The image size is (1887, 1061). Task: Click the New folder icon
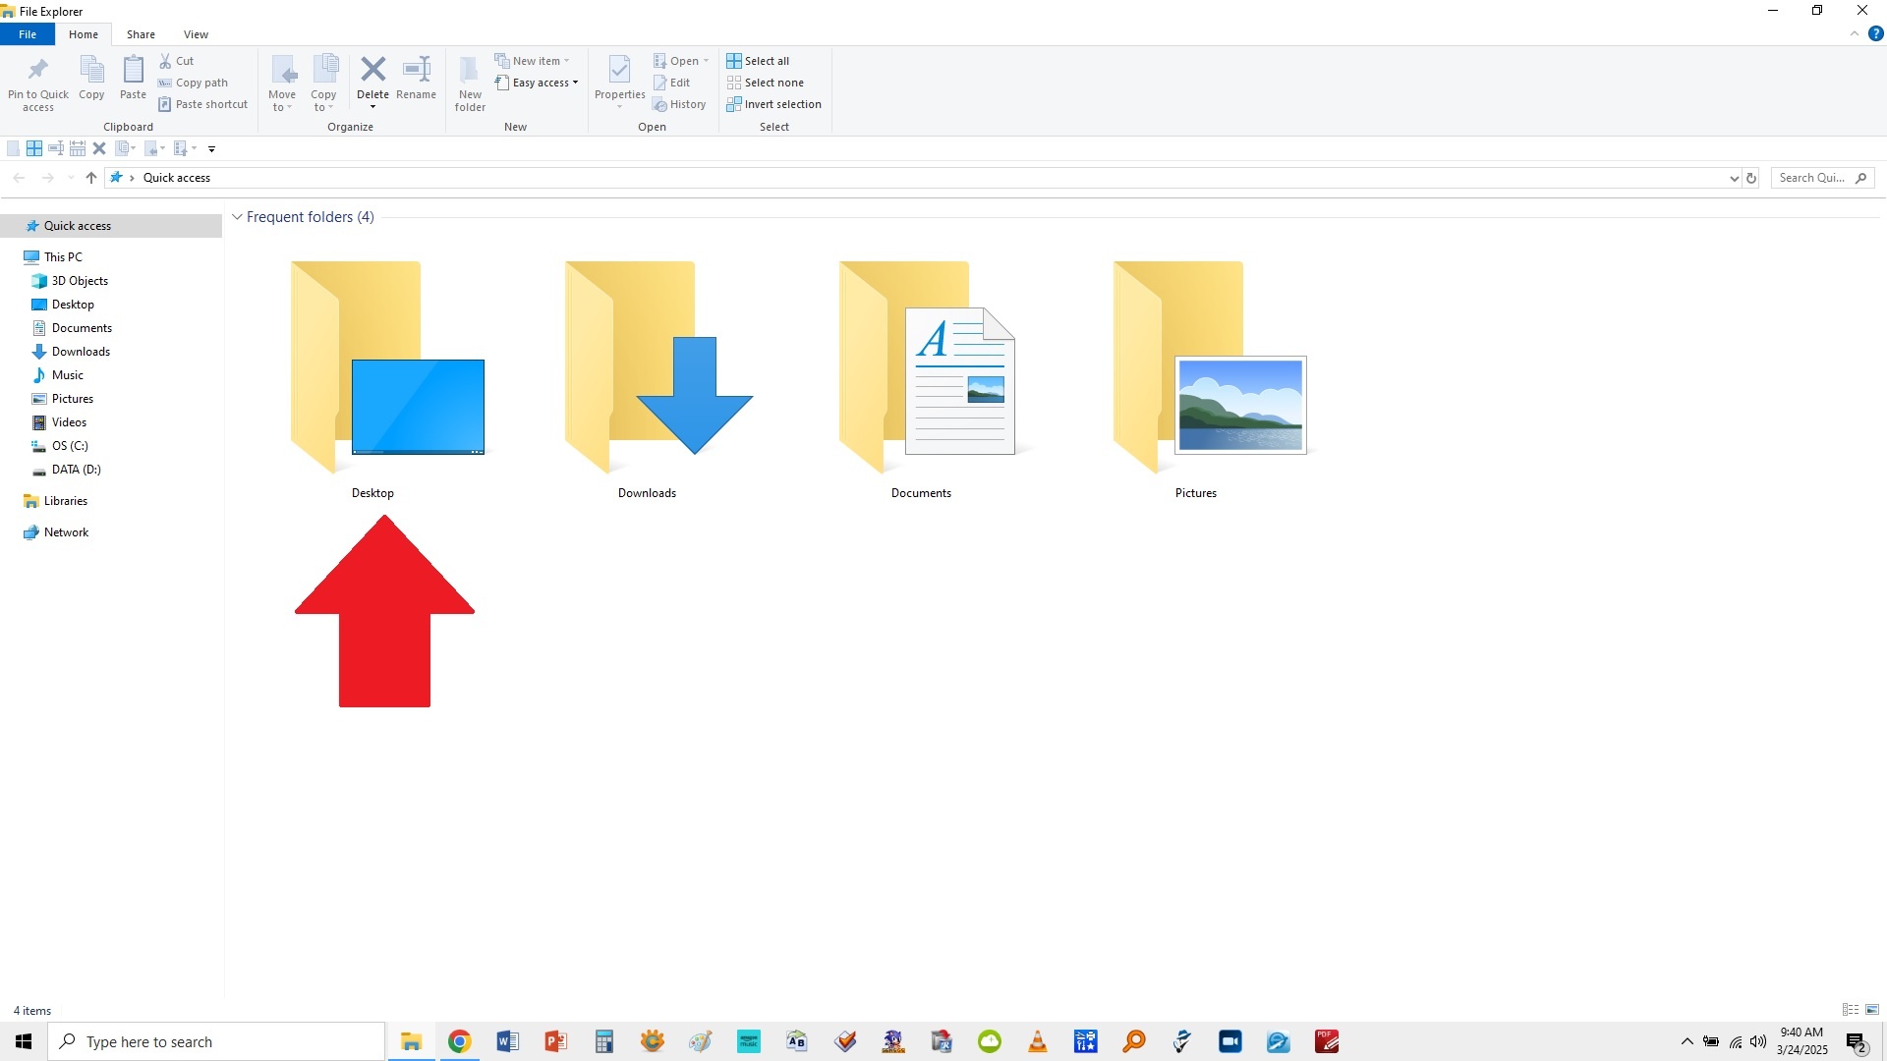[470, 71]
